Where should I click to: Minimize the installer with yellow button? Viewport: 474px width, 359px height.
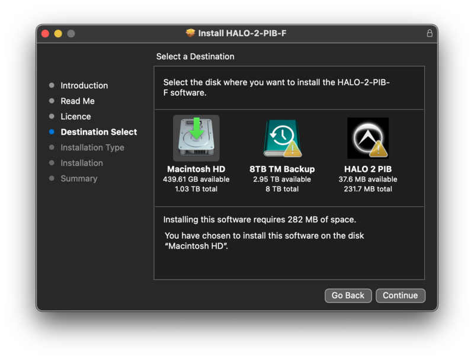[x=58, y=33]
